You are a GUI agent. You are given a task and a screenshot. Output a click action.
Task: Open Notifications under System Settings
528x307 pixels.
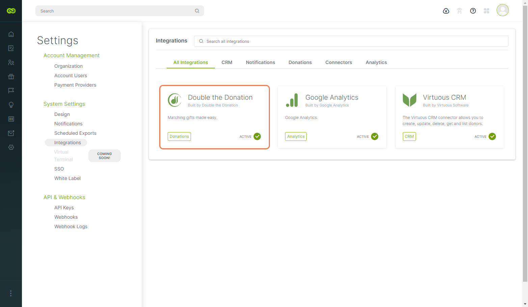click(x=68, y=124)
